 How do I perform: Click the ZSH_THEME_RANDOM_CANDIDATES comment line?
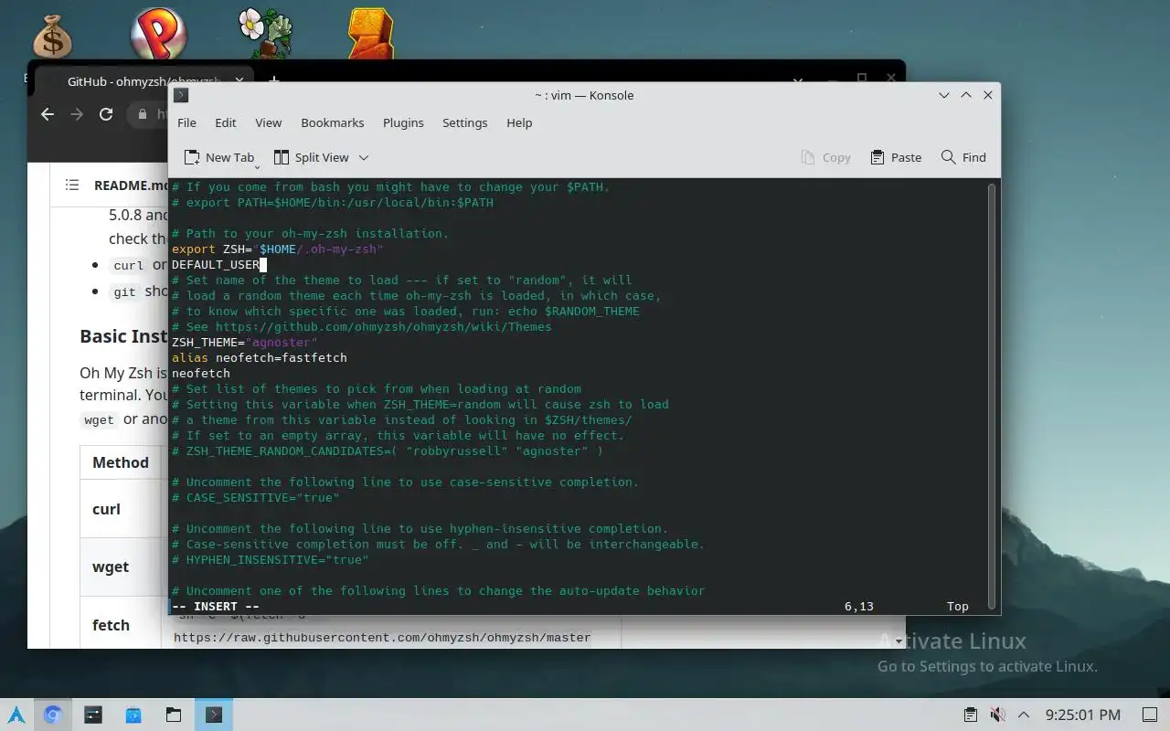click(x=388, y=451)
